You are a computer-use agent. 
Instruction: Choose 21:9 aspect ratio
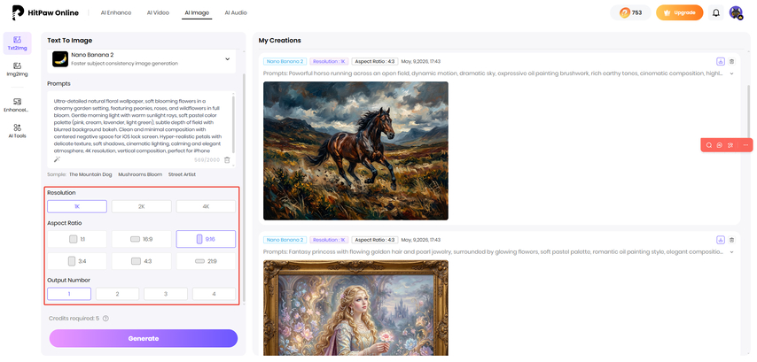click(x=207, y=261)
